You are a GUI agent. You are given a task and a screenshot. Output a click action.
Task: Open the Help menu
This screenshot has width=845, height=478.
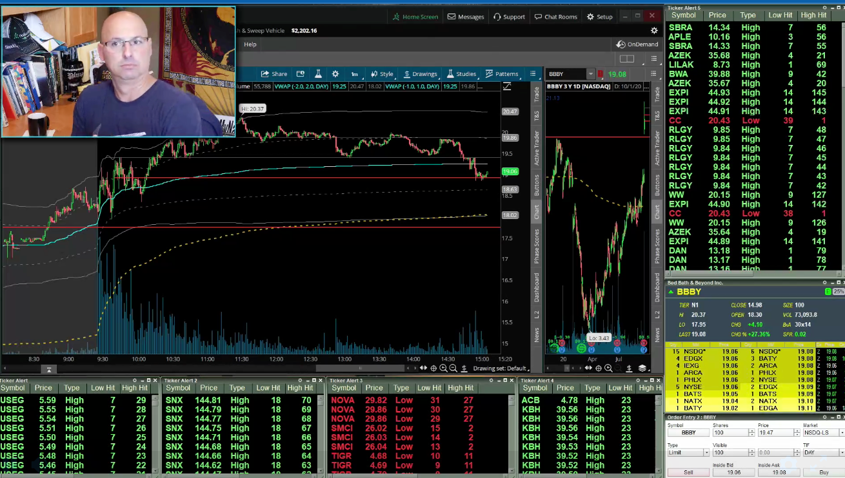250,44
